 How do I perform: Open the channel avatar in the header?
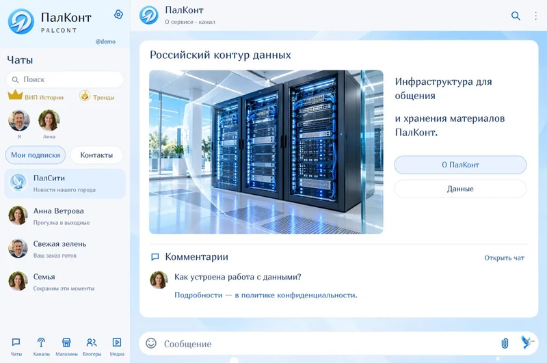coord(148,15)
